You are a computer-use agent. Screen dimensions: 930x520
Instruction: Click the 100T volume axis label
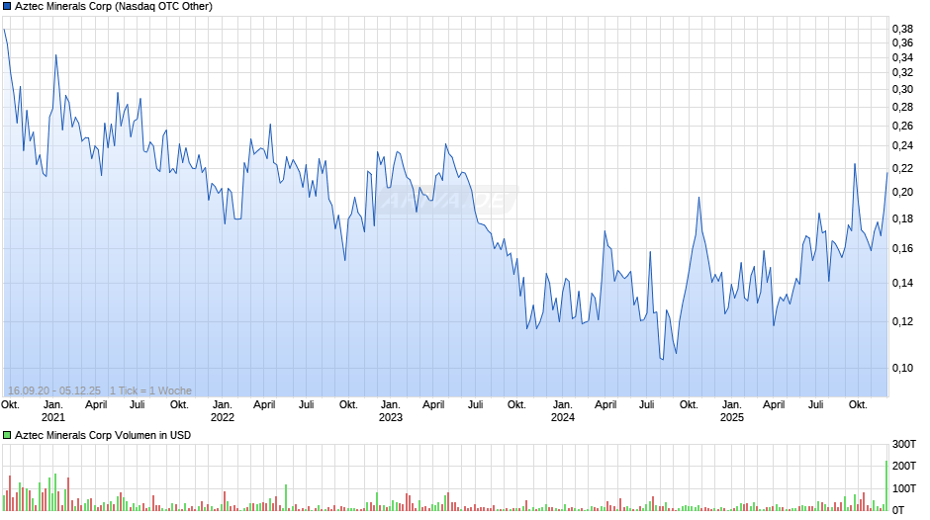click(904, 488)
